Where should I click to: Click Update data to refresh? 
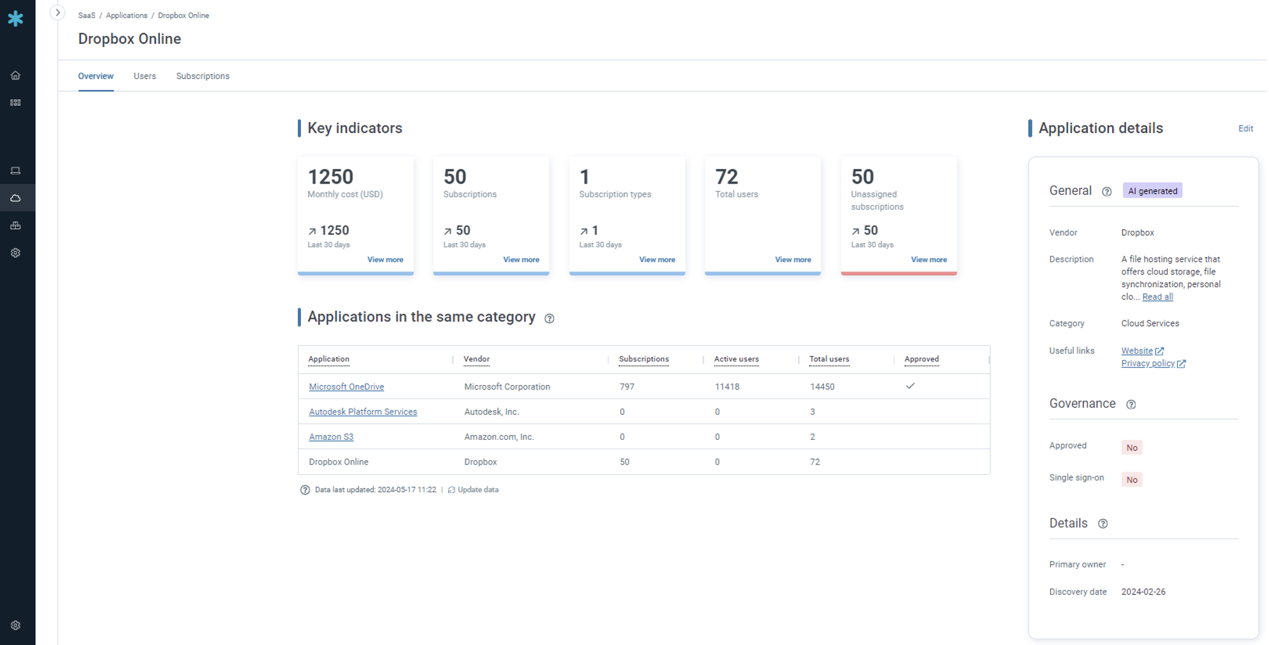click(478, 489)
